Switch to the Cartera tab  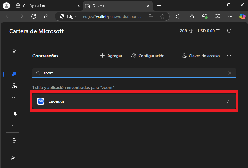pyautogui.click(x=118, y=6)
